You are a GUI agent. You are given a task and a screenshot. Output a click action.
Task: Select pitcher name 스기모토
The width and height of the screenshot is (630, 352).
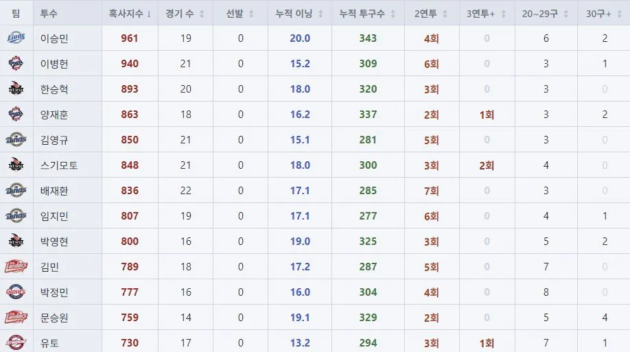click(59, 165)
